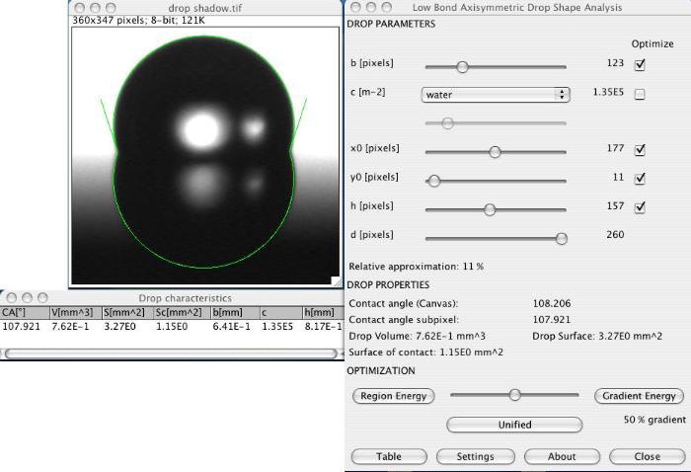Open the Table of results
The height and width of the screenshot is (472, 691).
[389, 456]
